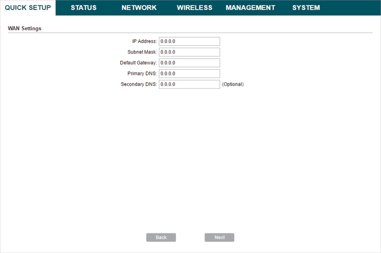Click the Subnet Mask label
This screenshot has height=253, width=381.
[142, 52]
